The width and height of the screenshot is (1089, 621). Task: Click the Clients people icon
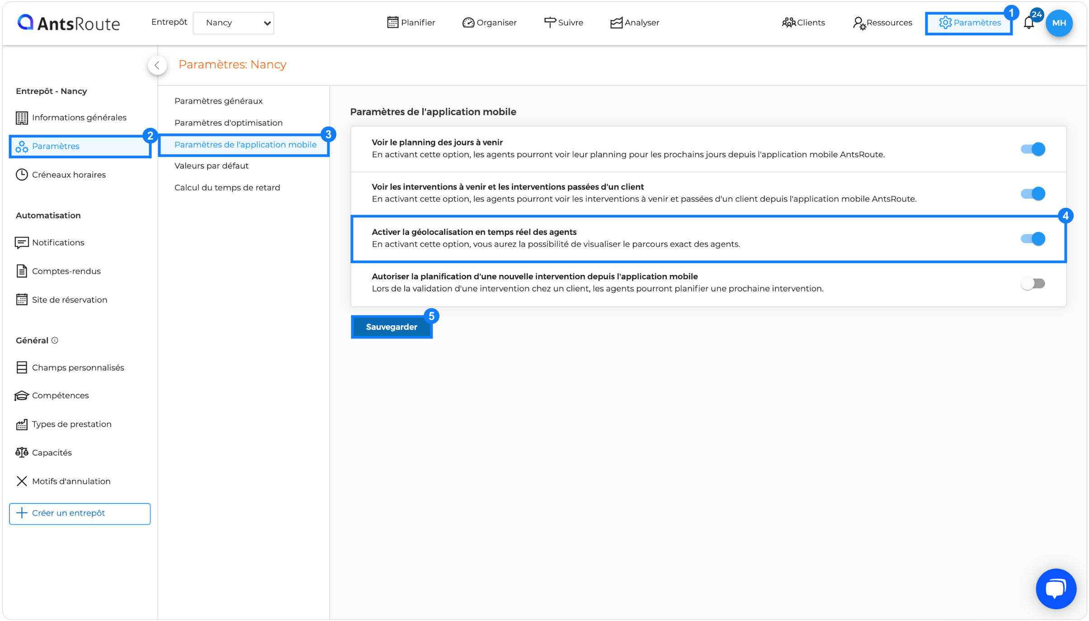(788, 23)
